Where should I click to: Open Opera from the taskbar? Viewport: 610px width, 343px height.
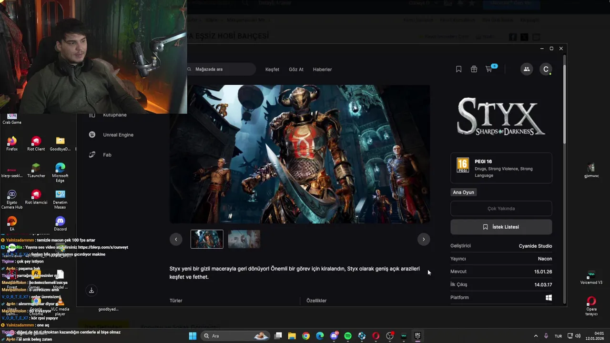(376, 336)
